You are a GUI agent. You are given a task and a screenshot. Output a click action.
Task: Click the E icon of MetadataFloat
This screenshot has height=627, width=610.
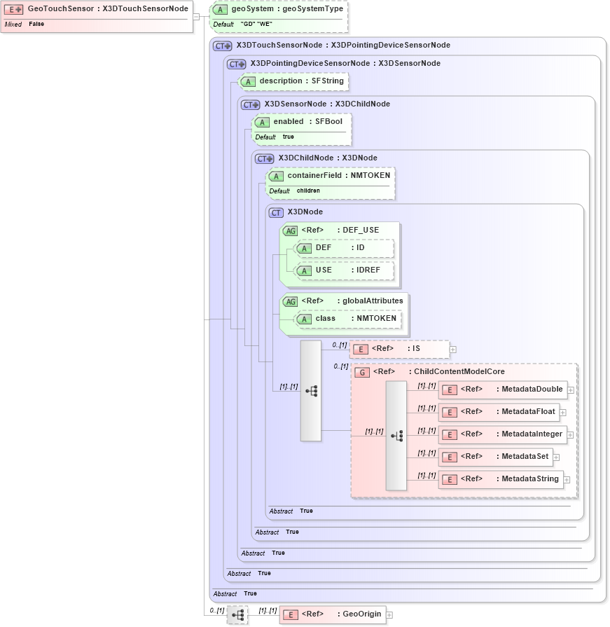point(450,413)
